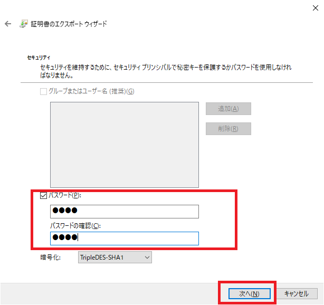Open the 暗号化 TripleDES-SHA1 dropdown

pos(115,258)
